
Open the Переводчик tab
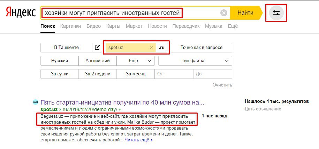[186, 26]
